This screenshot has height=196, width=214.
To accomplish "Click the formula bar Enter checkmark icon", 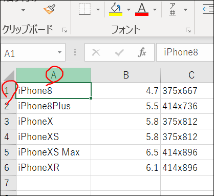I will pos(119,52).
